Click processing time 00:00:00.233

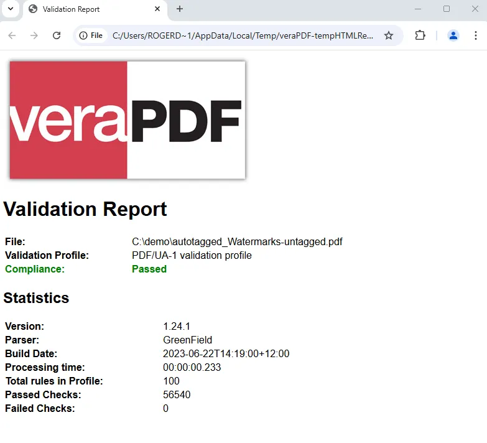192,367
